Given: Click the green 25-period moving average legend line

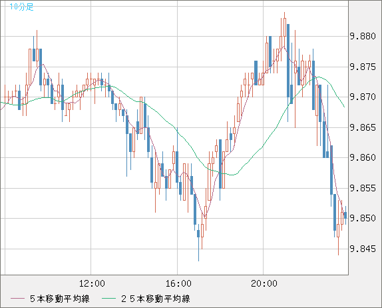Looking at the screenshot, I should click(108, 299).
